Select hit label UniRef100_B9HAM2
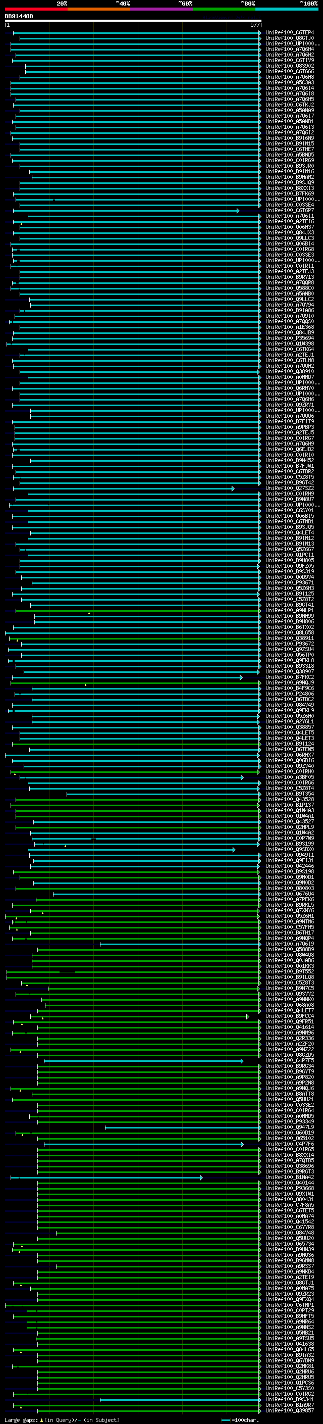 click(x=289, y=177)
